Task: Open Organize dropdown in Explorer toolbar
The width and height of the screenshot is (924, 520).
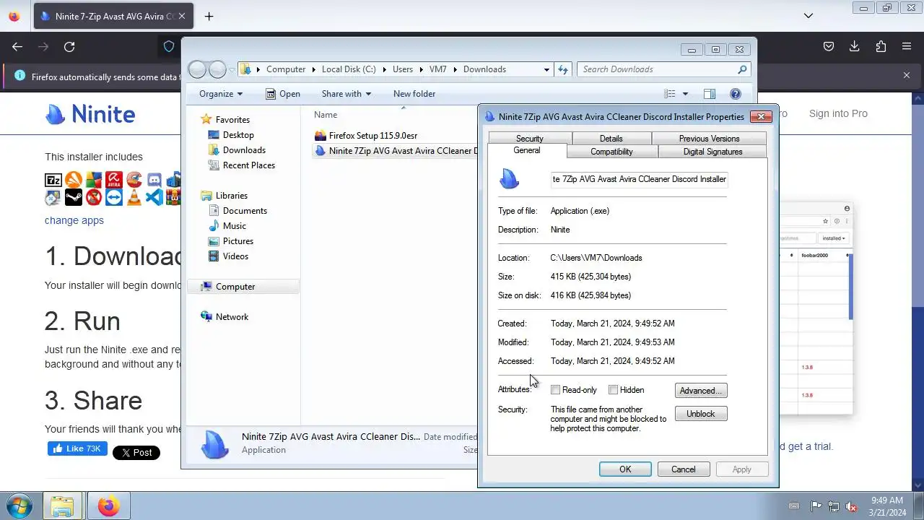Action: pos(221,94)
